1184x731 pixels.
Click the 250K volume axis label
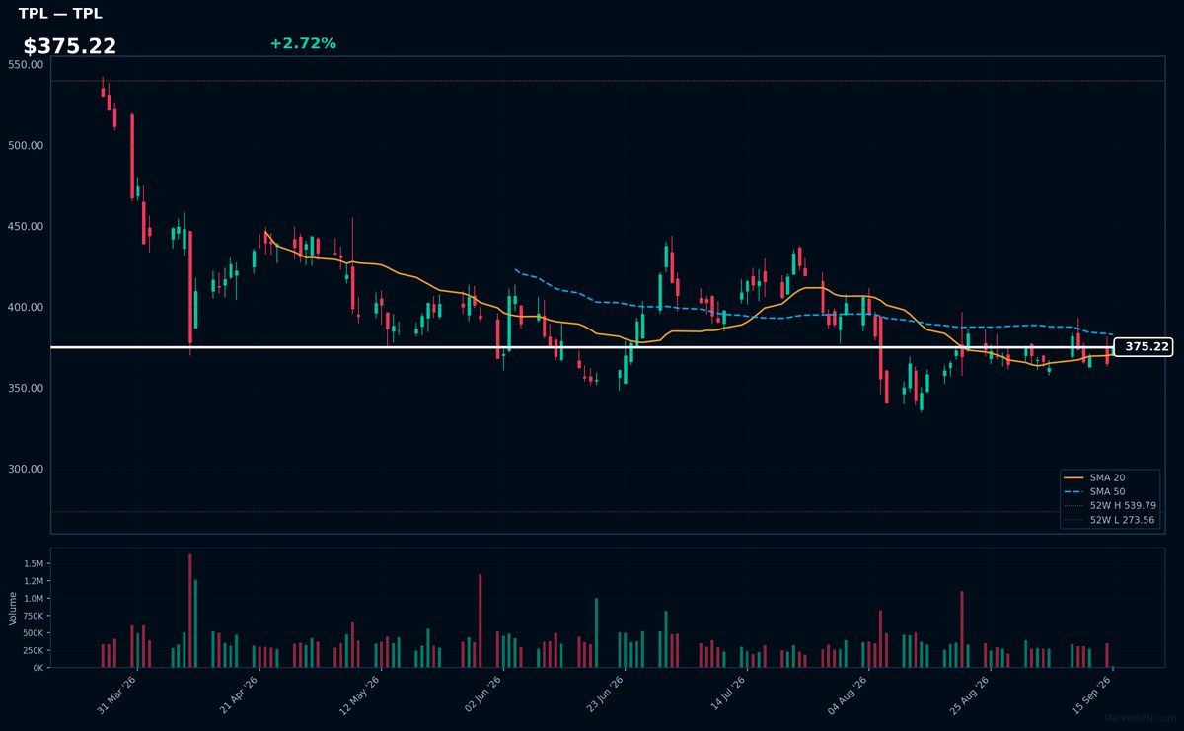[33, 651]
